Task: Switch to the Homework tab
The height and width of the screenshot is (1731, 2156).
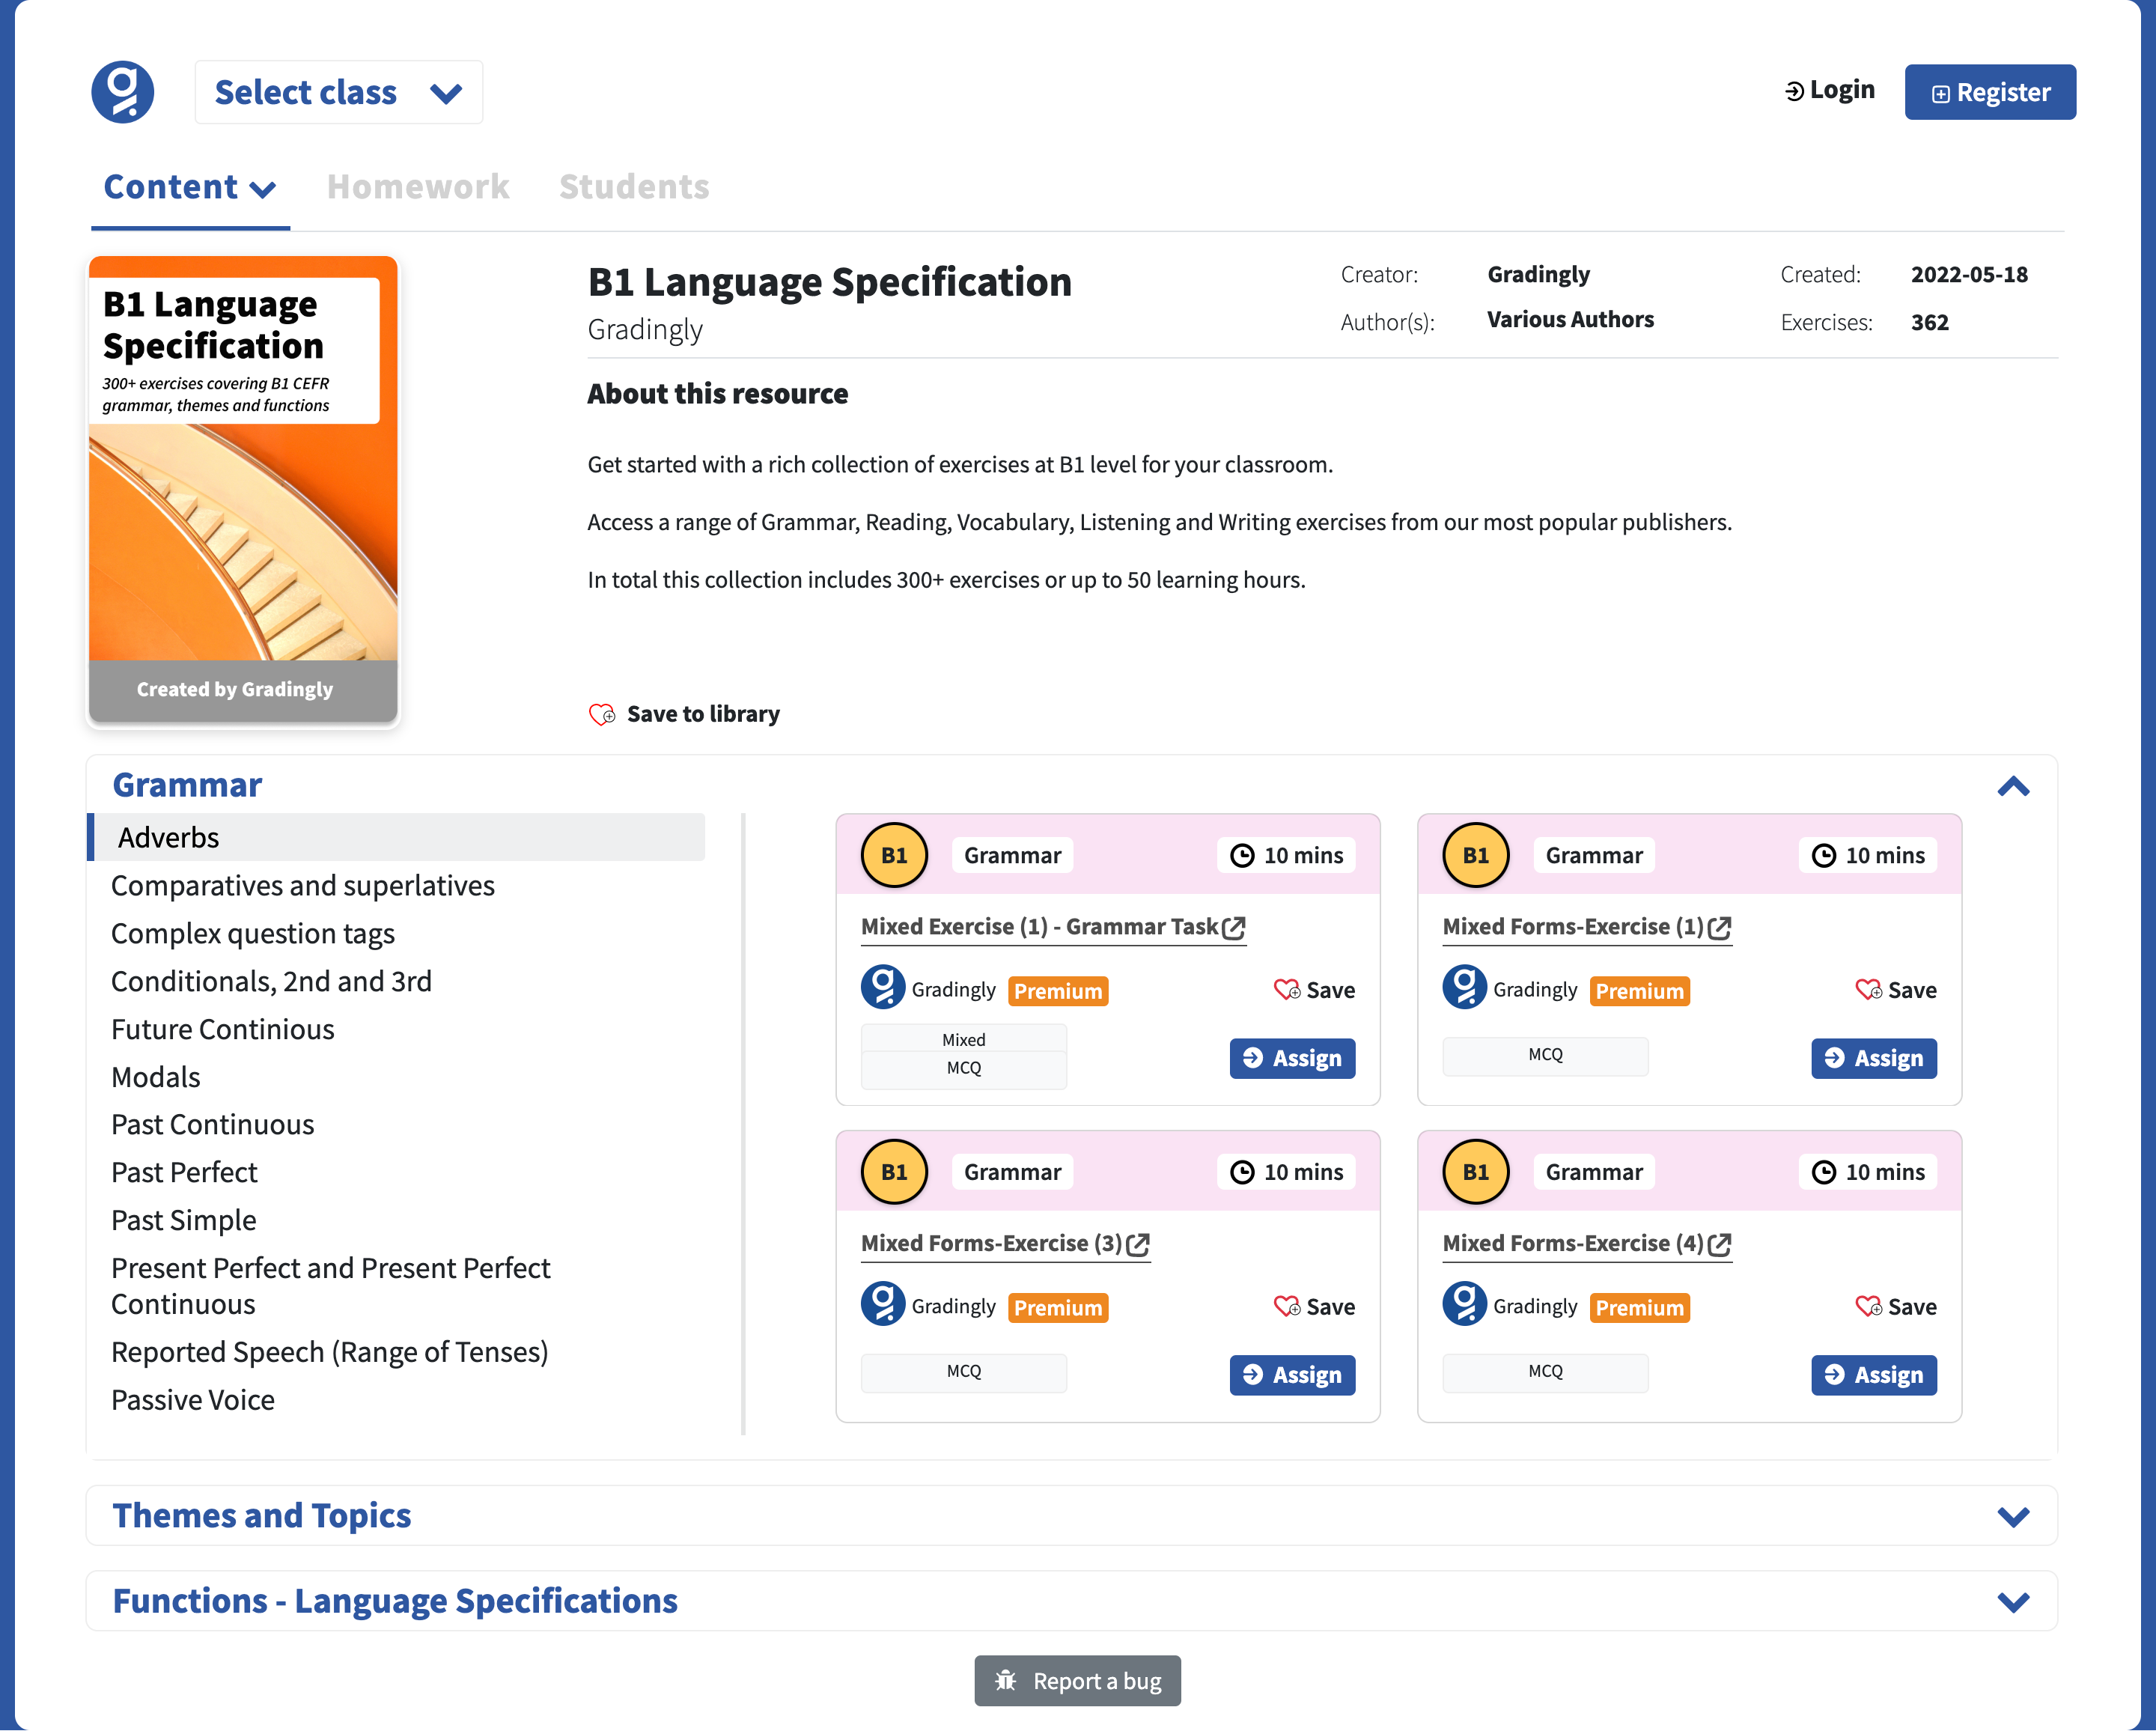Action: [418, 187]
